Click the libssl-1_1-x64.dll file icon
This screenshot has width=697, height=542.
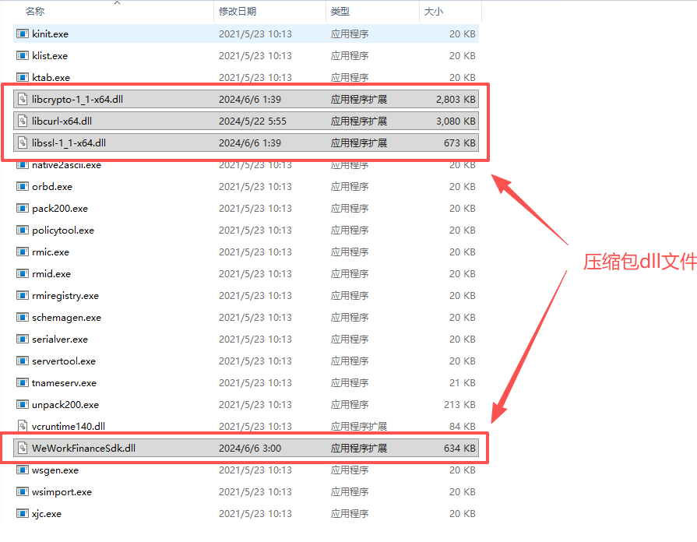(x=23, y=143)
